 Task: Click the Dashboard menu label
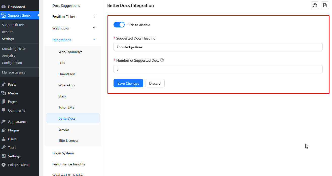tap(17, 7)
